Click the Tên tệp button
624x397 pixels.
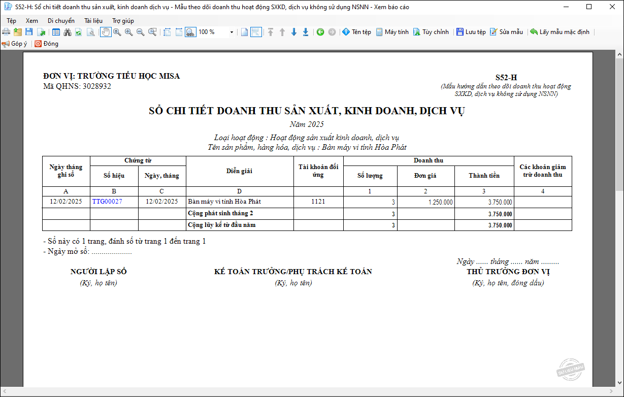coord(357,32)
